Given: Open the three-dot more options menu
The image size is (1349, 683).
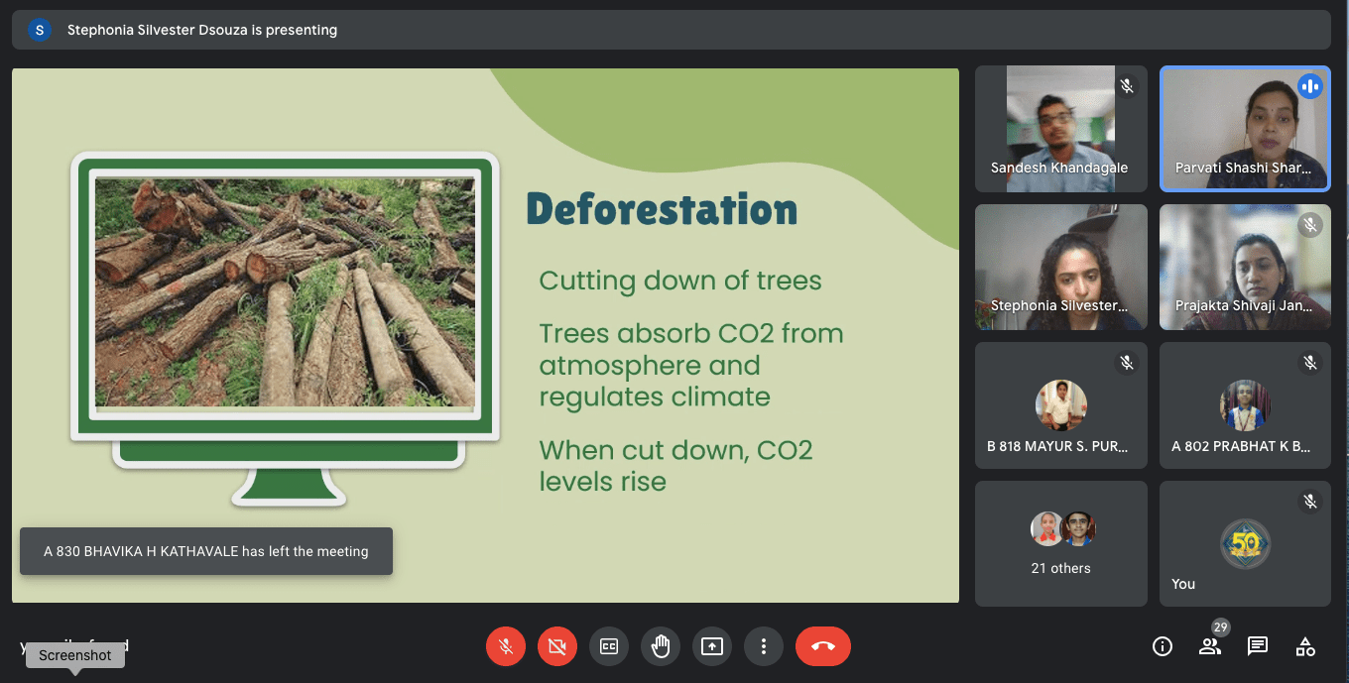Looking at the screenshot, I should click(764, 646).
